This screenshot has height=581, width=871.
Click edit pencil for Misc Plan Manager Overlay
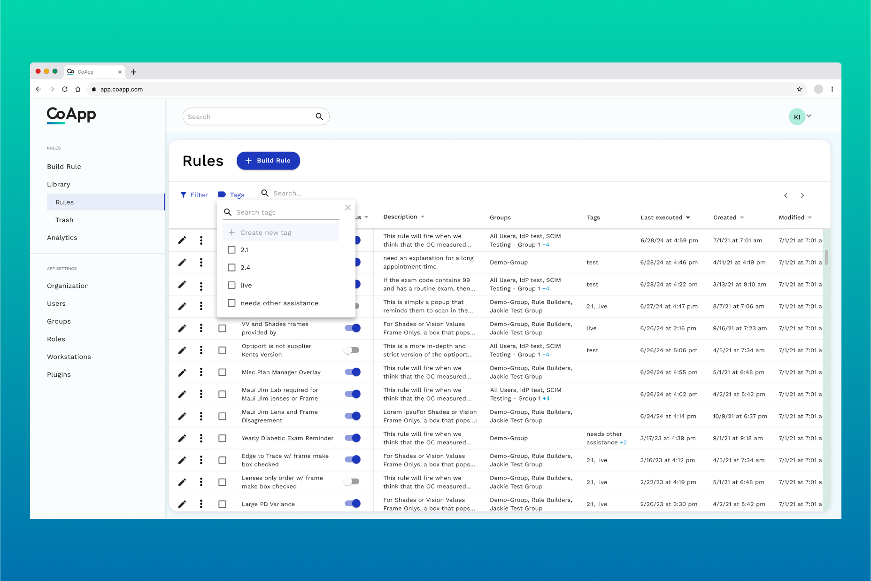click(182, 372)
